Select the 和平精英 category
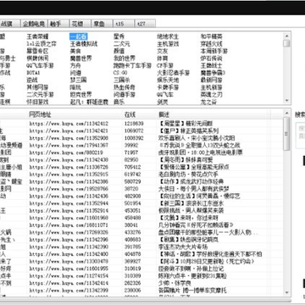 (211, 36)
